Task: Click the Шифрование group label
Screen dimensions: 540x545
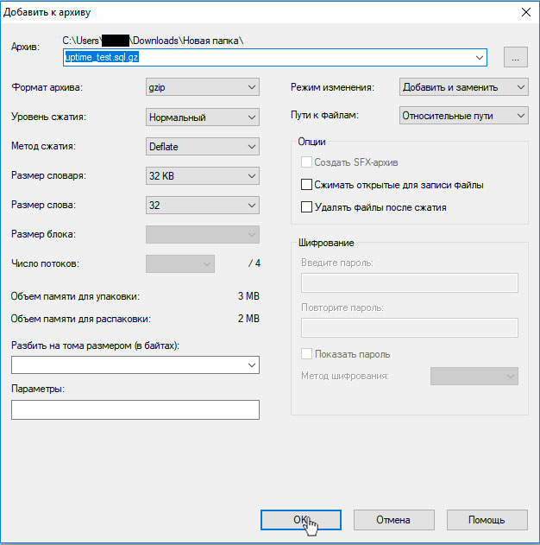Action: pyautogui.click(x=326, y=243)
